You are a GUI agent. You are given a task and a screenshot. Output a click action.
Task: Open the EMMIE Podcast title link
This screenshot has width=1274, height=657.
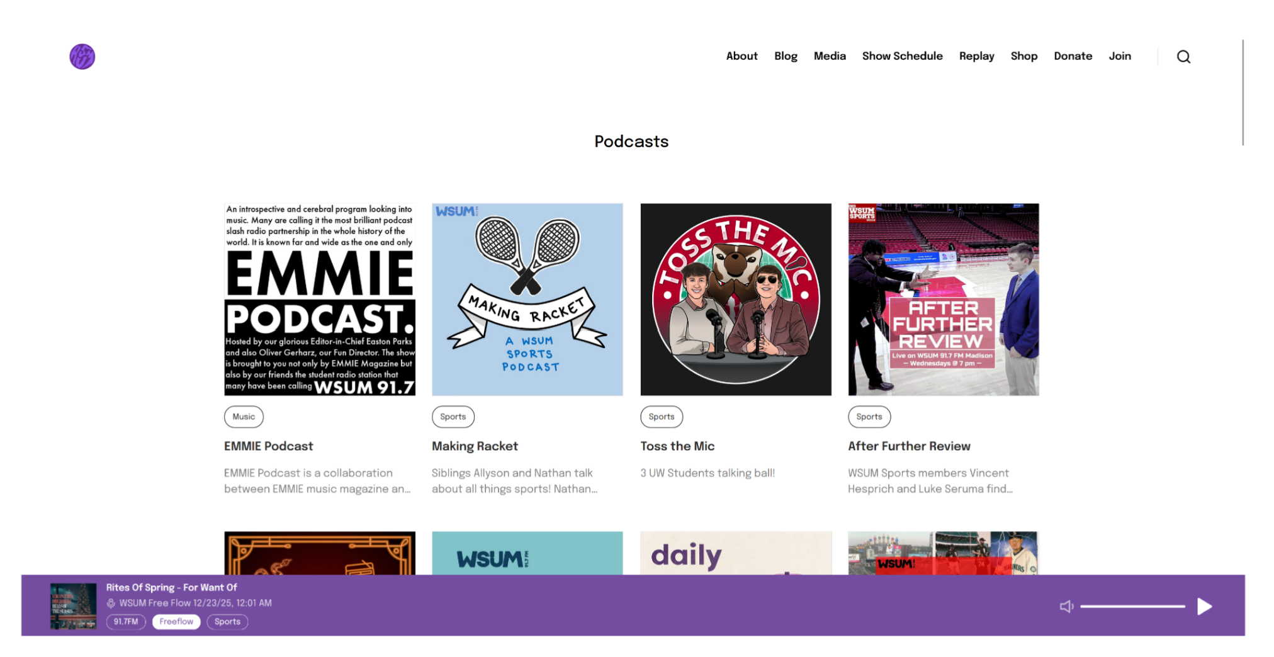coord(268,446)
